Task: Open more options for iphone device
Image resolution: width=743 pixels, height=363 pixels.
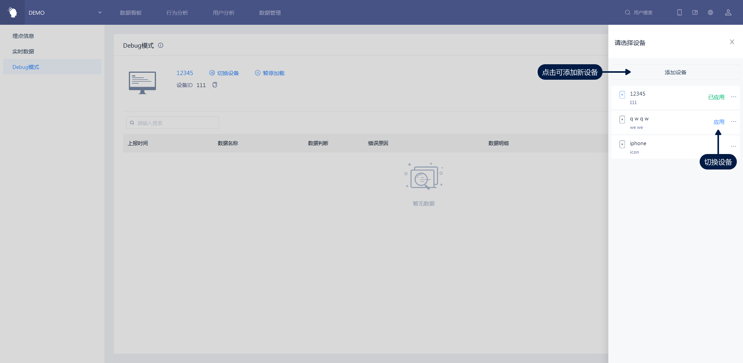Action: [733, 146]
